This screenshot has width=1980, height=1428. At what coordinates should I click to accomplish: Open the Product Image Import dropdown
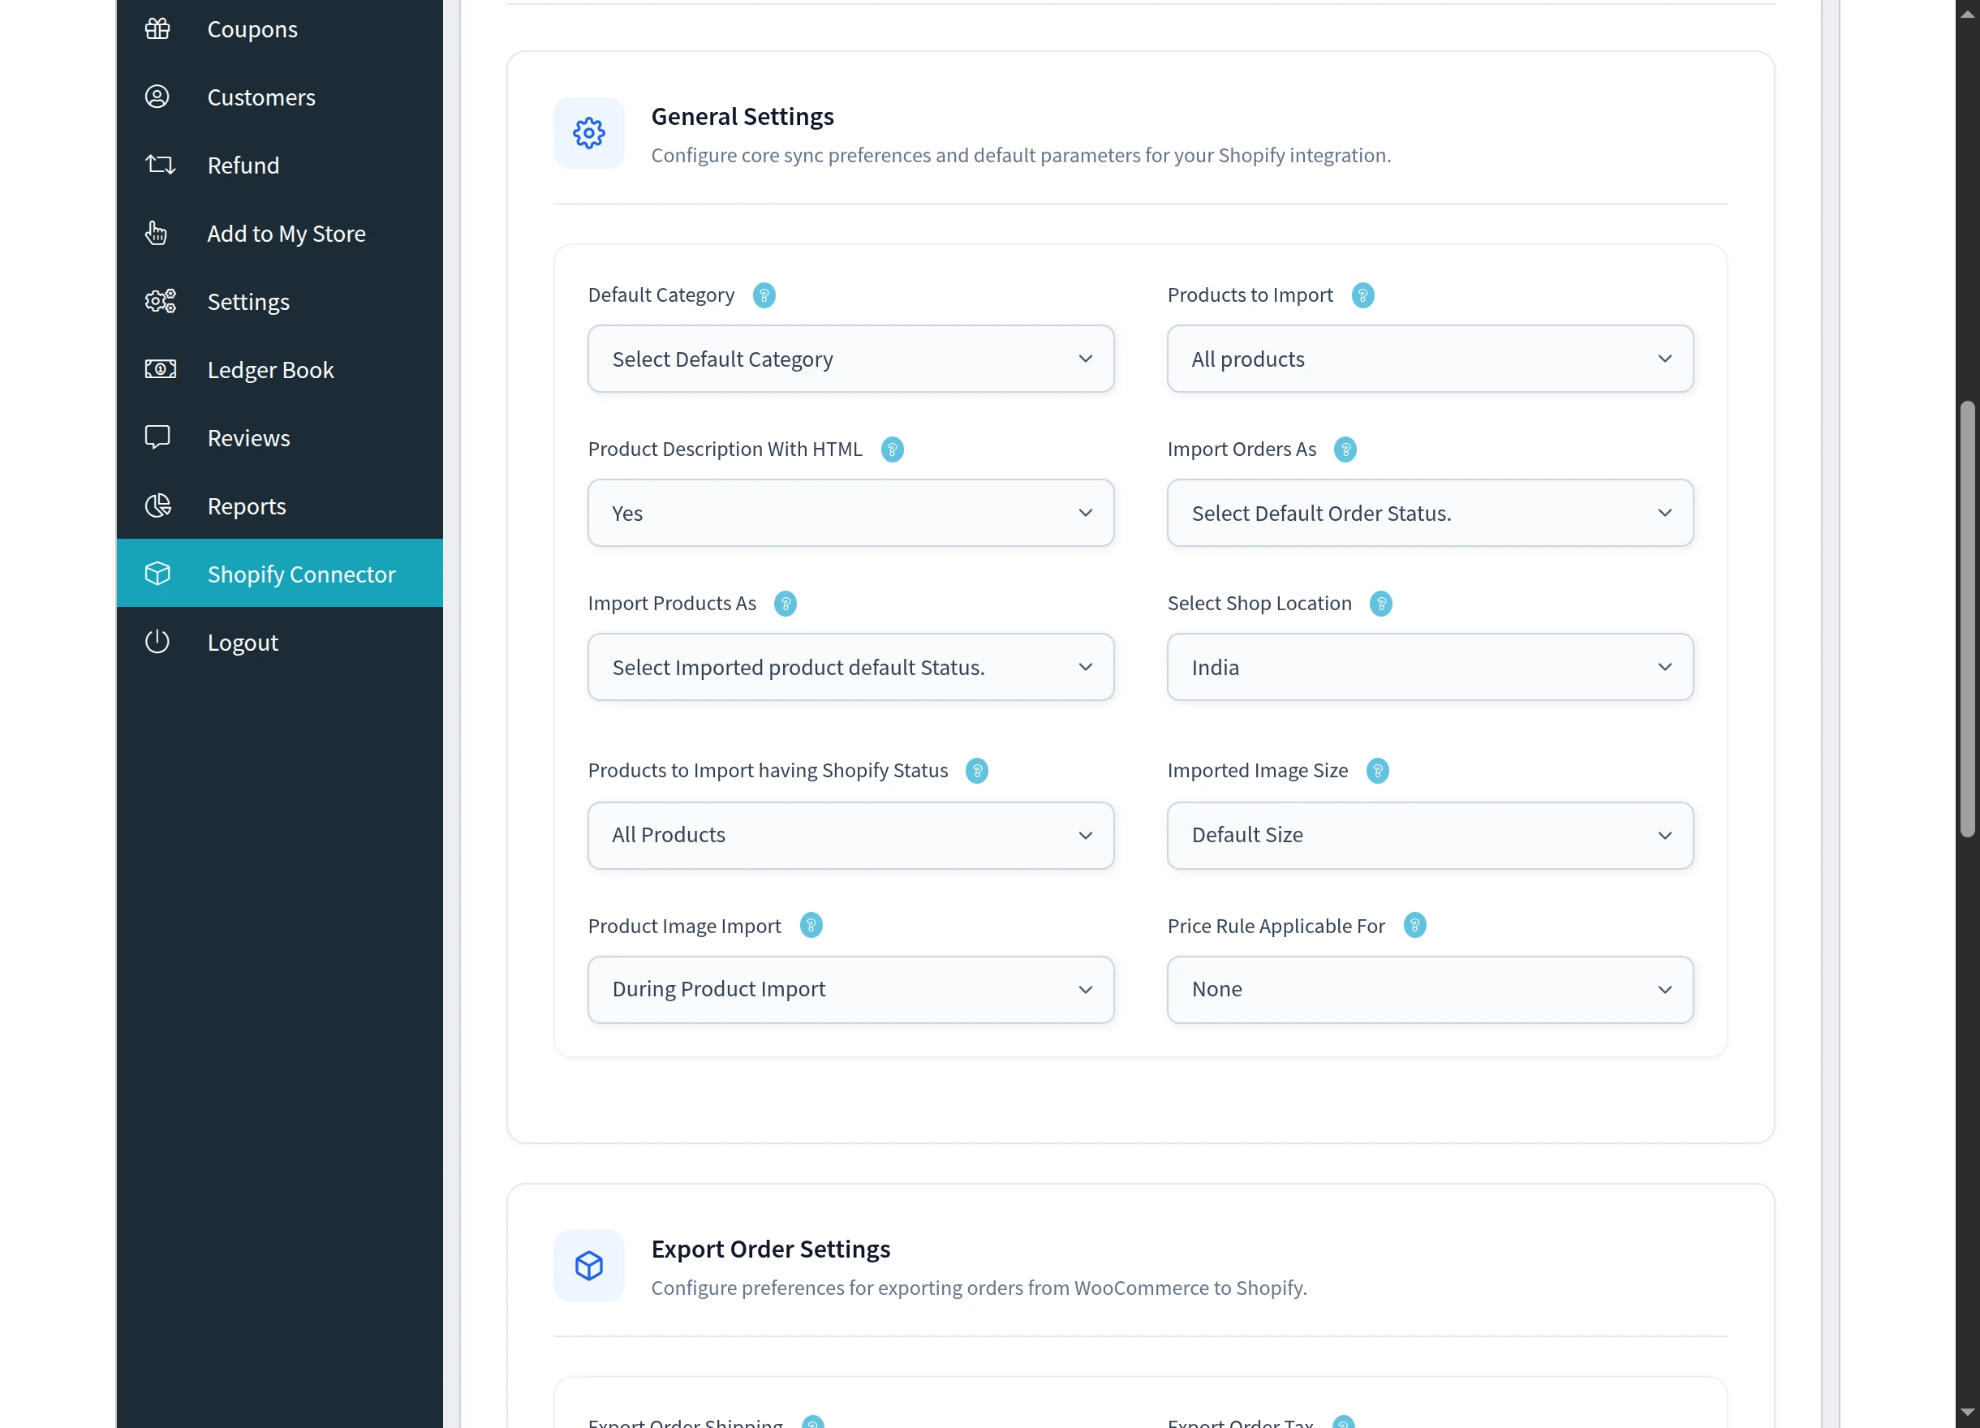coord(851,990)
